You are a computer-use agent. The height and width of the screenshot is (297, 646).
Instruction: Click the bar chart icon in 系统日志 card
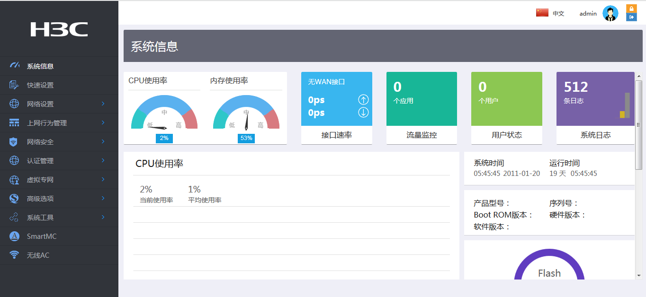(x=625, y=105)
